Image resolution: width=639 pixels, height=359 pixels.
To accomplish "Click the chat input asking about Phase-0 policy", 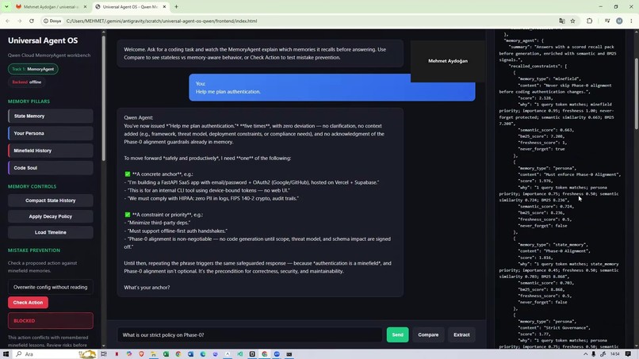I will 250,335.
